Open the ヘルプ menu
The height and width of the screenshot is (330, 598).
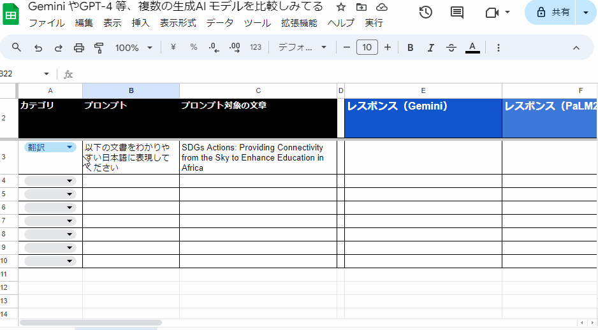[x=341, y=23]
